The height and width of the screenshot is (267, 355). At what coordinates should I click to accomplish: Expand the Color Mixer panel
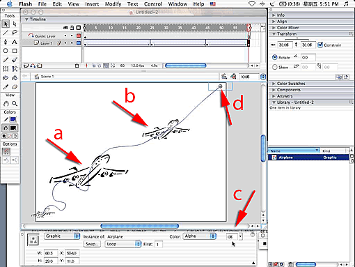click(x=287, y=28)
